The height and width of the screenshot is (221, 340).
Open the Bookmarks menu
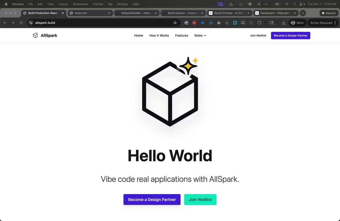80,4
